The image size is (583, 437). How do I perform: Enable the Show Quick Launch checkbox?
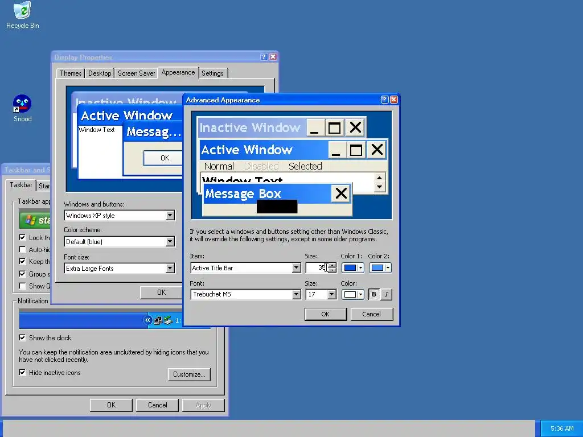click(23, 286)
